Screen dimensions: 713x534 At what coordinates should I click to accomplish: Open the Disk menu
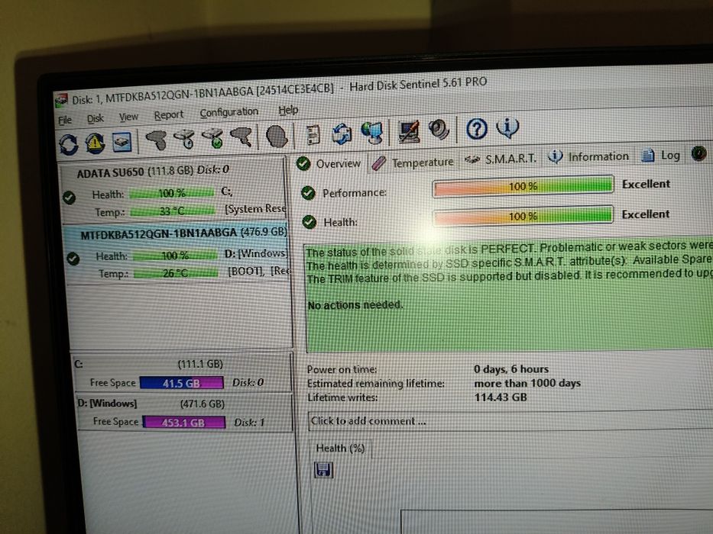tap(96, 118)
